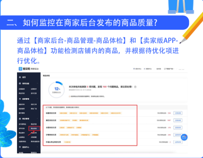Click 立即处理 for 价格&单位待优化项
This screenshot has height=158, width=203.
[x=178, y=142]
